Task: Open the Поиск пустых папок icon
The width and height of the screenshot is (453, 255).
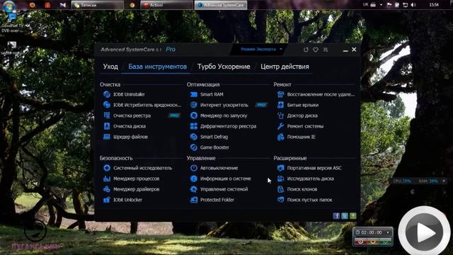Action: 280,200
